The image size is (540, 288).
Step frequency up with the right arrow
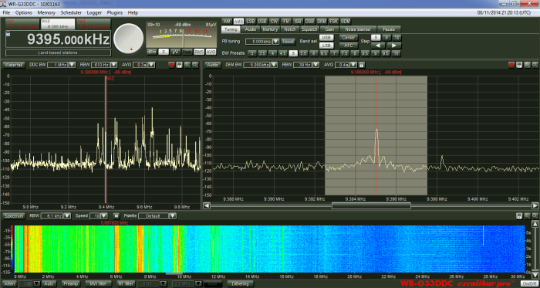pos(394,46)
